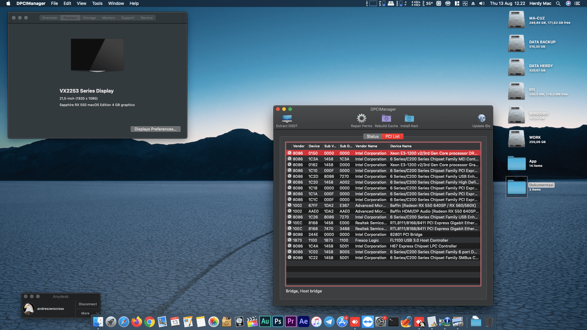The height and width of the screenshot is (330, 587).
Task: Open the Service tab in About This Mac
Action: pyautogui.click(x=146, y=18)
